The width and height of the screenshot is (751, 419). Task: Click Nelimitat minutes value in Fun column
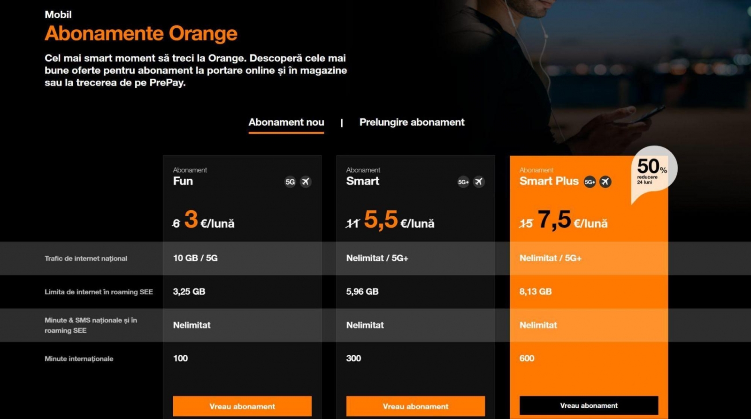point(192,325)
